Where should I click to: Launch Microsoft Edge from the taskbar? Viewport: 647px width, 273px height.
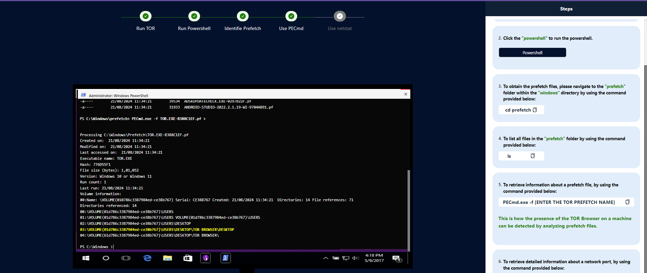click(147, 258)
